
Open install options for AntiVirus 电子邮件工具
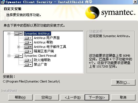pos(28,47)
